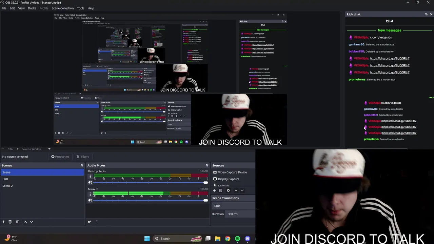Float the kick chat dock

tap(426, 14)
